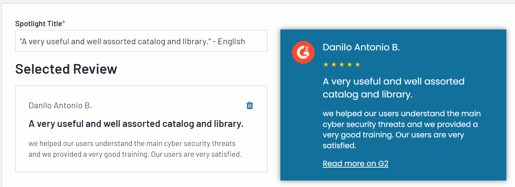Focus the Spotlight Title input field
Image resolution: width=515 pixels, height=187 pixels.
click(141, 41)
